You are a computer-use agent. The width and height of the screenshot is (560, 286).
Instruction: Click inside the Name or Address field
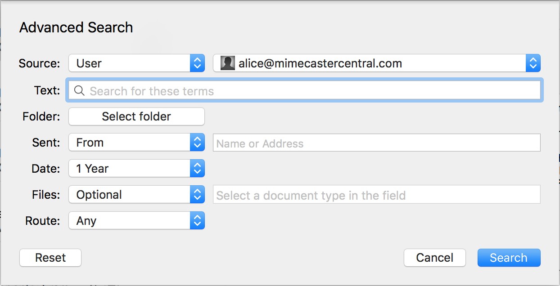pos(376,142)
